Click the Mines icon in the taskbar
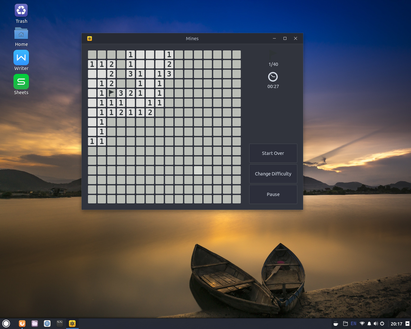The height and width of the screenshot is (329, 411). coord(72,324)
